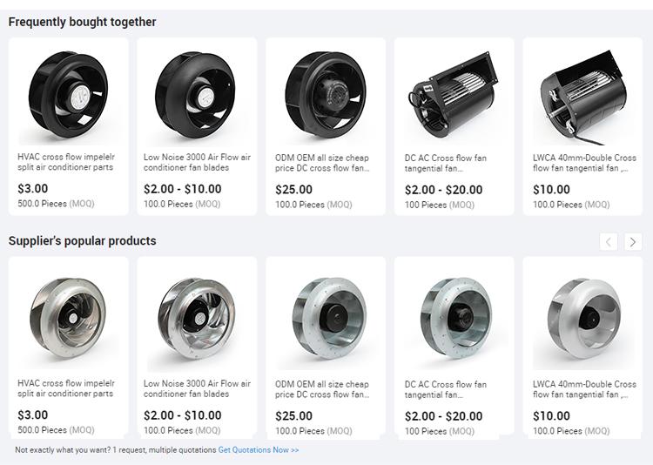653x465 pixels.
Task: Click the $25.00 price in Frequently bought together
Action: 293,190
